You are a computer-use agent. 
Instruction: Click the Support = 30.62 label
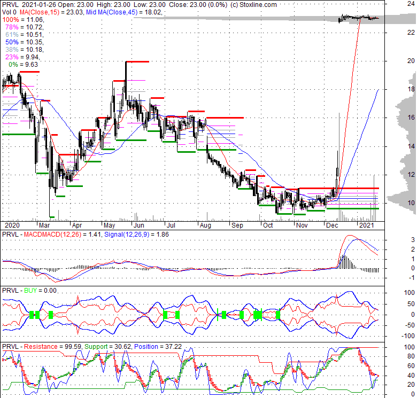point(108,347)
